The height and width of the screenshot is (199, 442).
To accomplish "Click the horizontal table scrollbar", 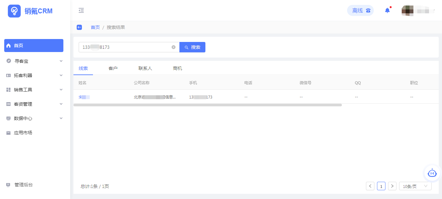I will [x=207, y=105].
